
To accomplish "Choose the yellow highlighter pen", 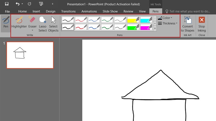I will 133,20.
